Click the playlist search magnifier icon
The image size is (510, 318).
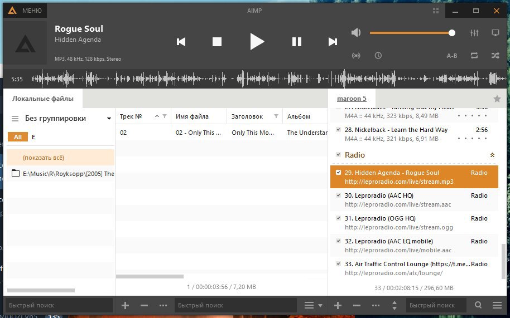pyautogui.click(x=478, y=305)
